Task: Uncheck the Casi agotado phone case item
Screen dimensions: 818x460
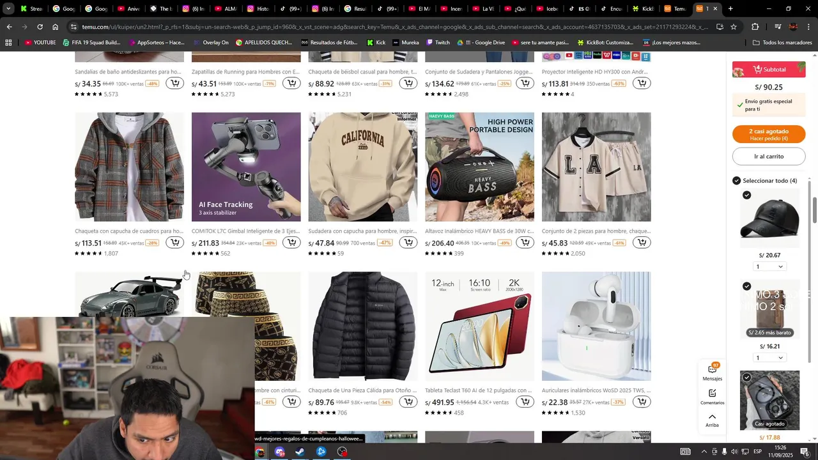Action: pos(747,378)
